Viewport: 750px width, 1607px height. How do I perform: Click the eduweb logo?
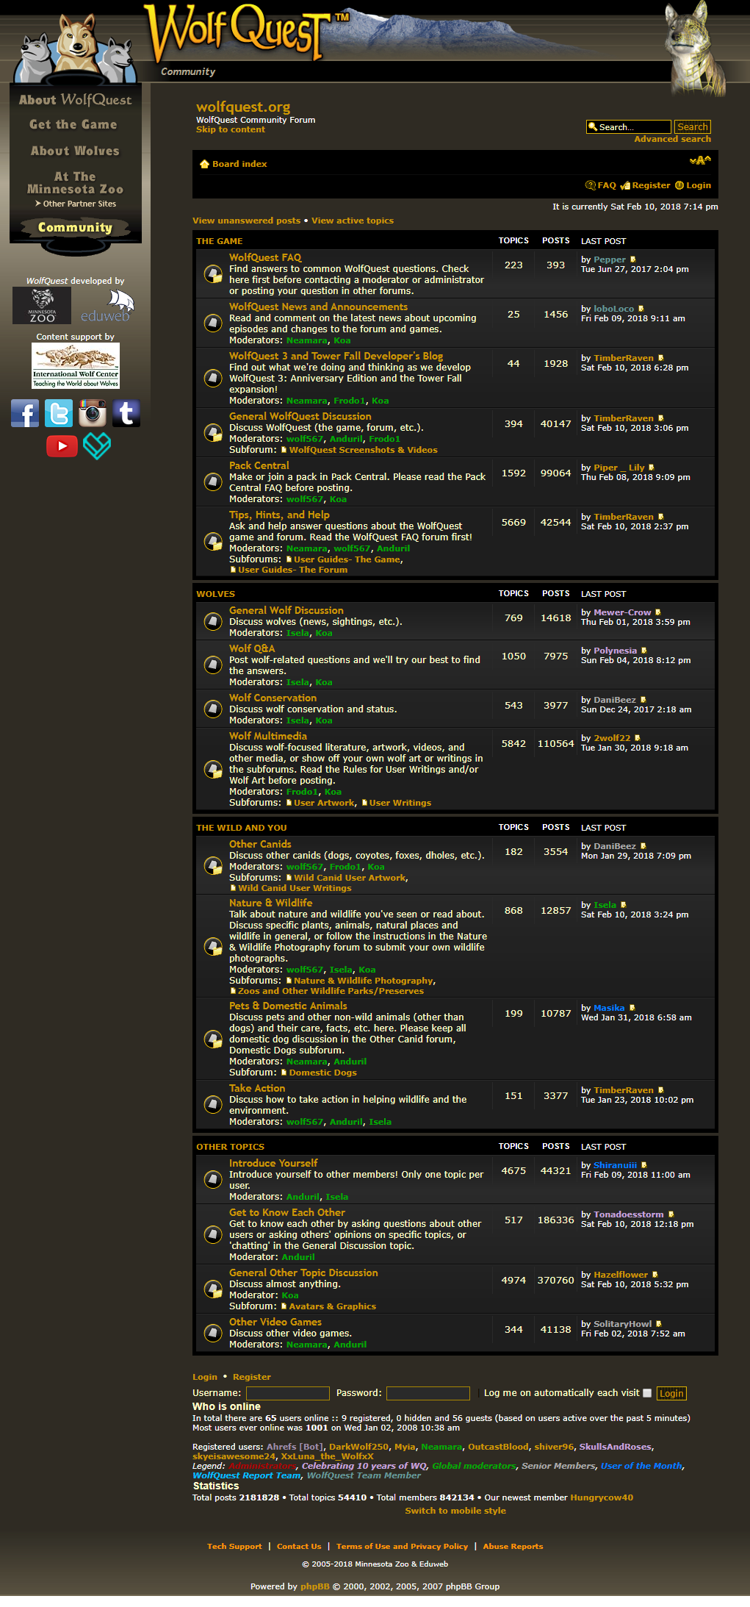pyautogui.click(x=107, y=306)
